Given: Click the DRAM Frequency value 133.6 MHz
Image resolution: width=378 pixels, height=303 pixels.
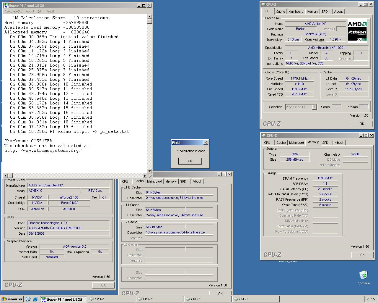Looking at the screenshot, I should tap(325, 178).
